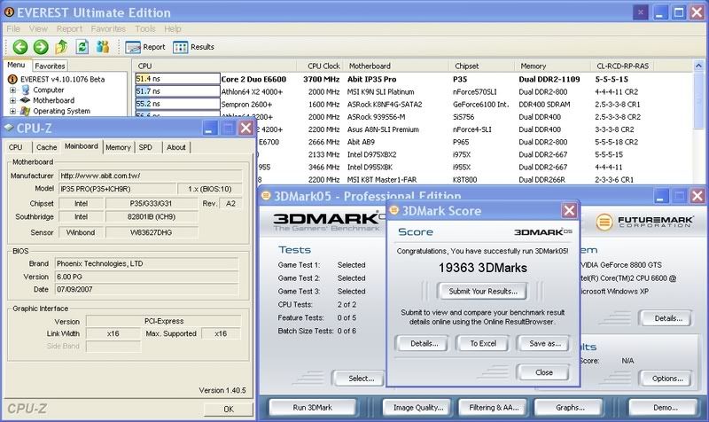Switch to the Menu tab in EVEREST sidebar

(16, 65)
